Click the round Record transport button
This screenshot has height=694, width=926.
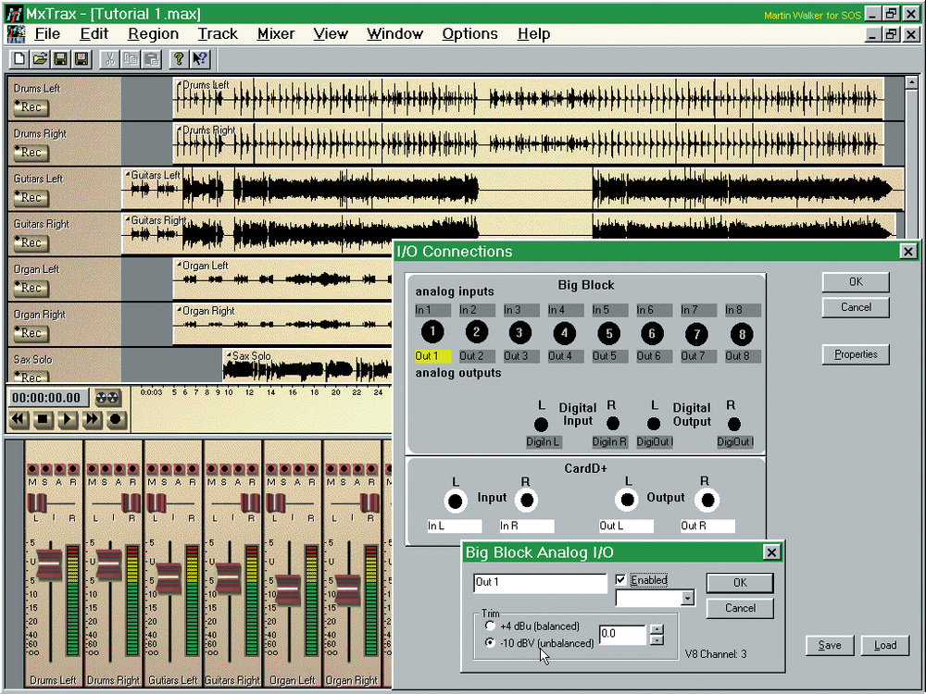point(116,419)
